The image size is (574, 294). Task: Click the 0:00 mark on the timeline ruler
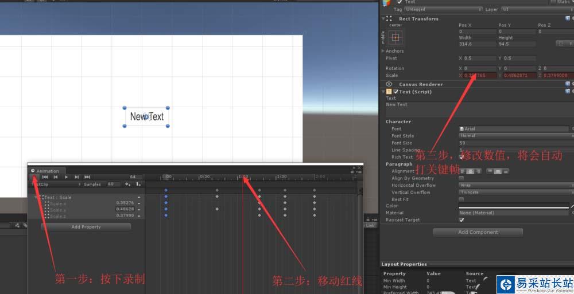(x=166, y=177)
